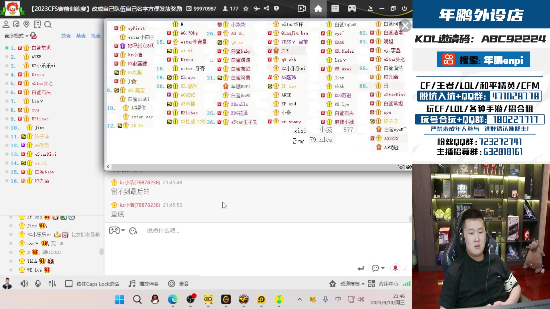Click the location pin icon in sidebar

(x=26, y=24)
